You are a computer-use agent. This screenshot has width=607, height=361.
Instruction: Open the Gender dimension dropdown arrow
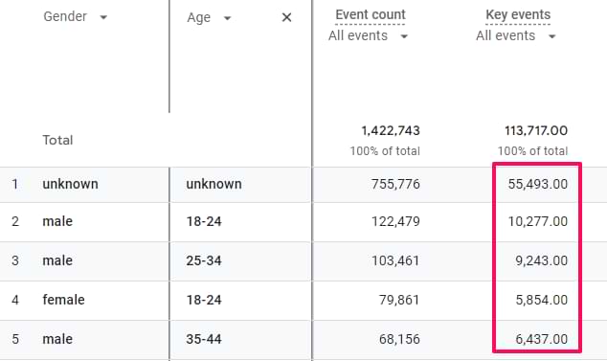(x=103, y=17)
